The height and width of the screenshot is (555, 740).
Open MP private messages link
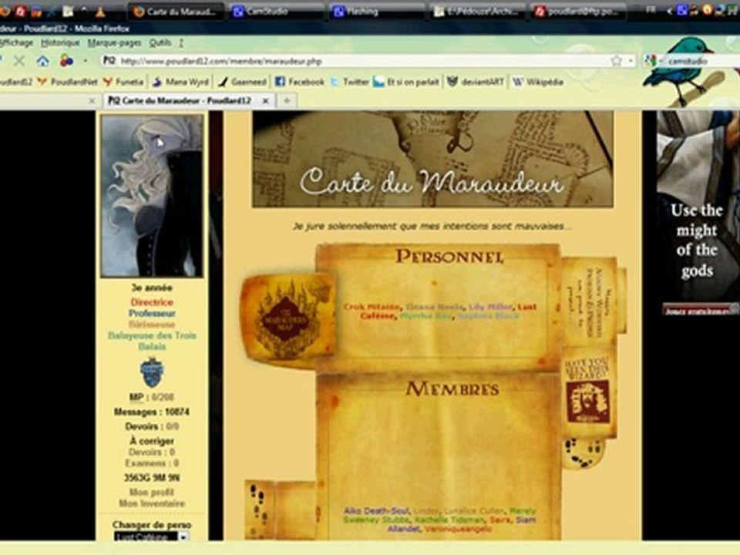coord(136,397)
